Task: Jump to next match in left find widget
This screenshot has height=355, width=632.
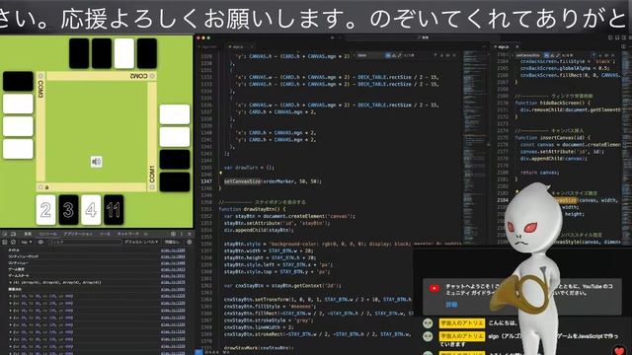Action: [441, 55]
